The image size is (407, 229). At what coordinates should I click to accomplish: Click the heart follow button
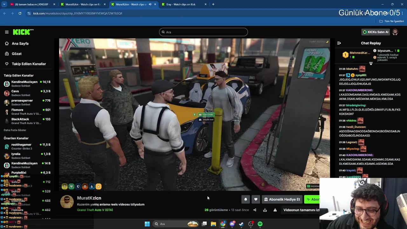pyautogui.click(x=256, y=199)
